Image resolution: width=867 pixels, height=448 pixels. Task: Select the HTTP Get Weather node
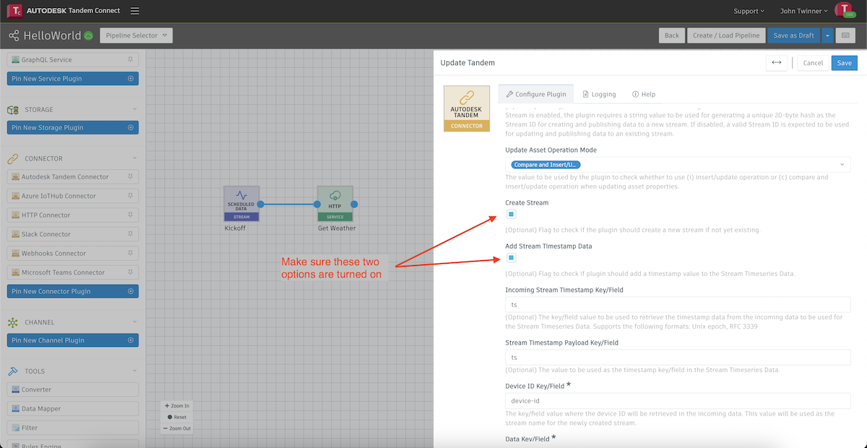click(x=335, y=204)
